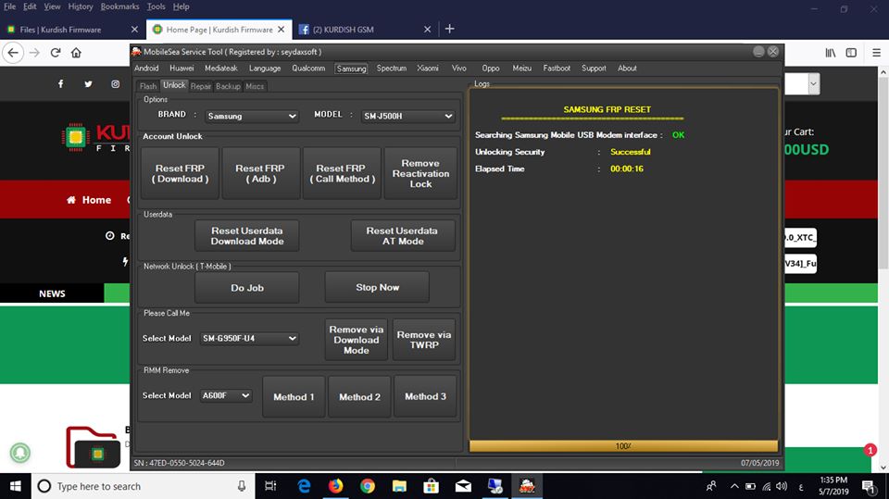Click Reset FRP (Adb) button
889x499 pixels.
point(261,173)
